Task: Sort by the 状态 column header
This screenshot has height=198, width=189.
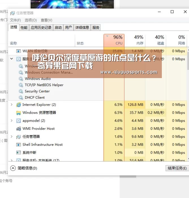Action: (x=89, y=40)
